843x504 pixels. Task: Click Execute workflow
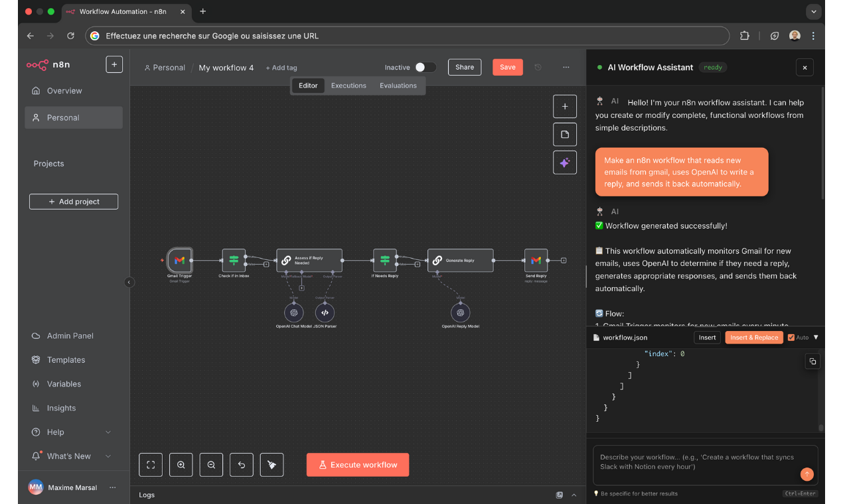[358, 465]
